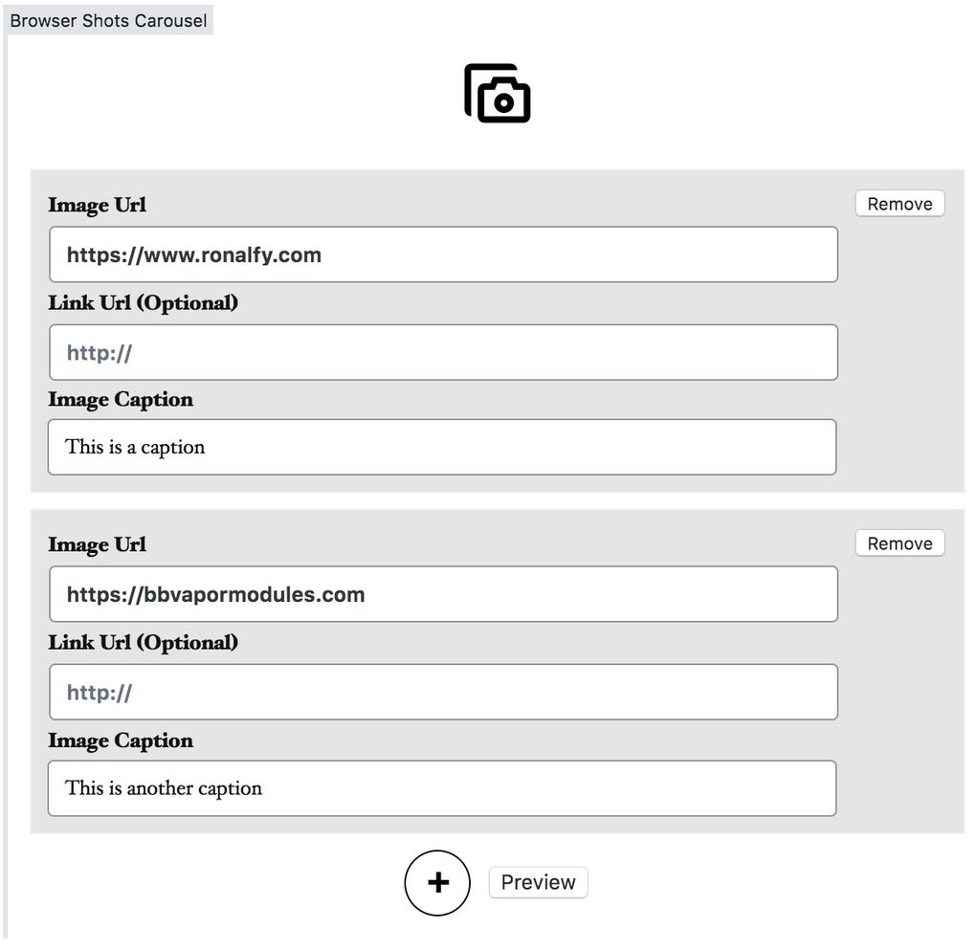
Task: Click the second 'Link Url (Optional)' label
Action: coord(144,642)
